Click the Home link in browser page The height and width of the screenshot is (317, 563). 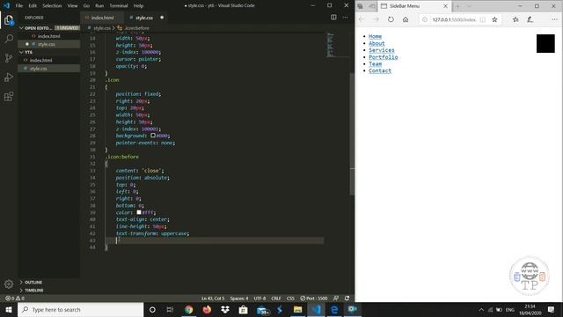click(x=375, y=36)
